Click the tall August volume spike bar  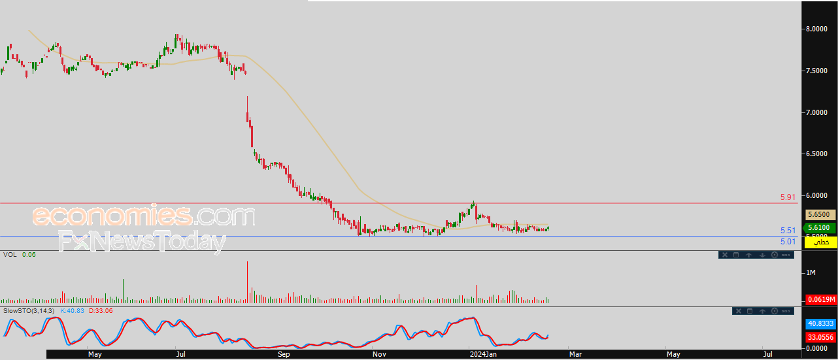[247, 282]
